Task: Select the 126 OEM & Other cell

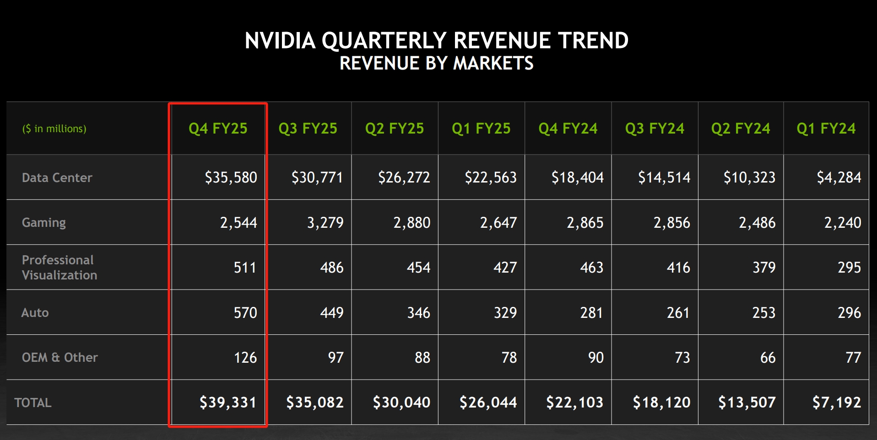Action: click(245, 358)
